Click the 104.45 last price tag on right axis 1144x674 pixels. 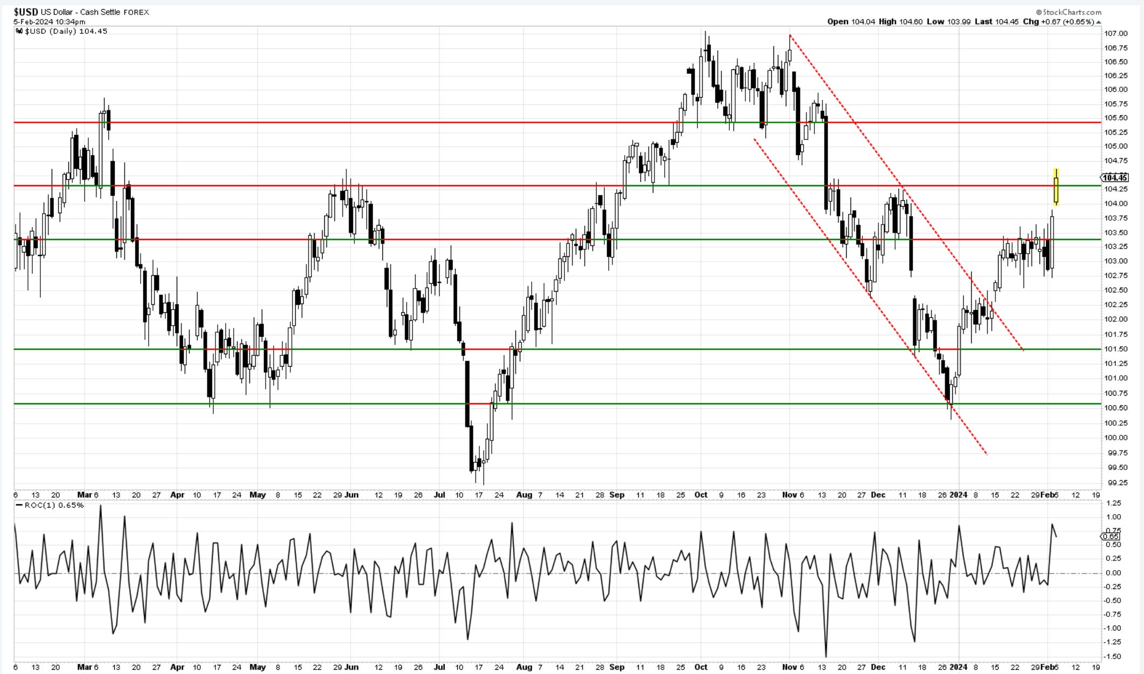point(1114,178)
